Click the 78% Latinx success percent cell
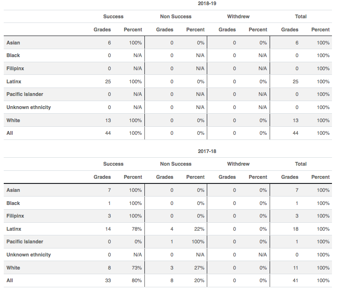Screen dimensions: 339x292 [136, 229]
